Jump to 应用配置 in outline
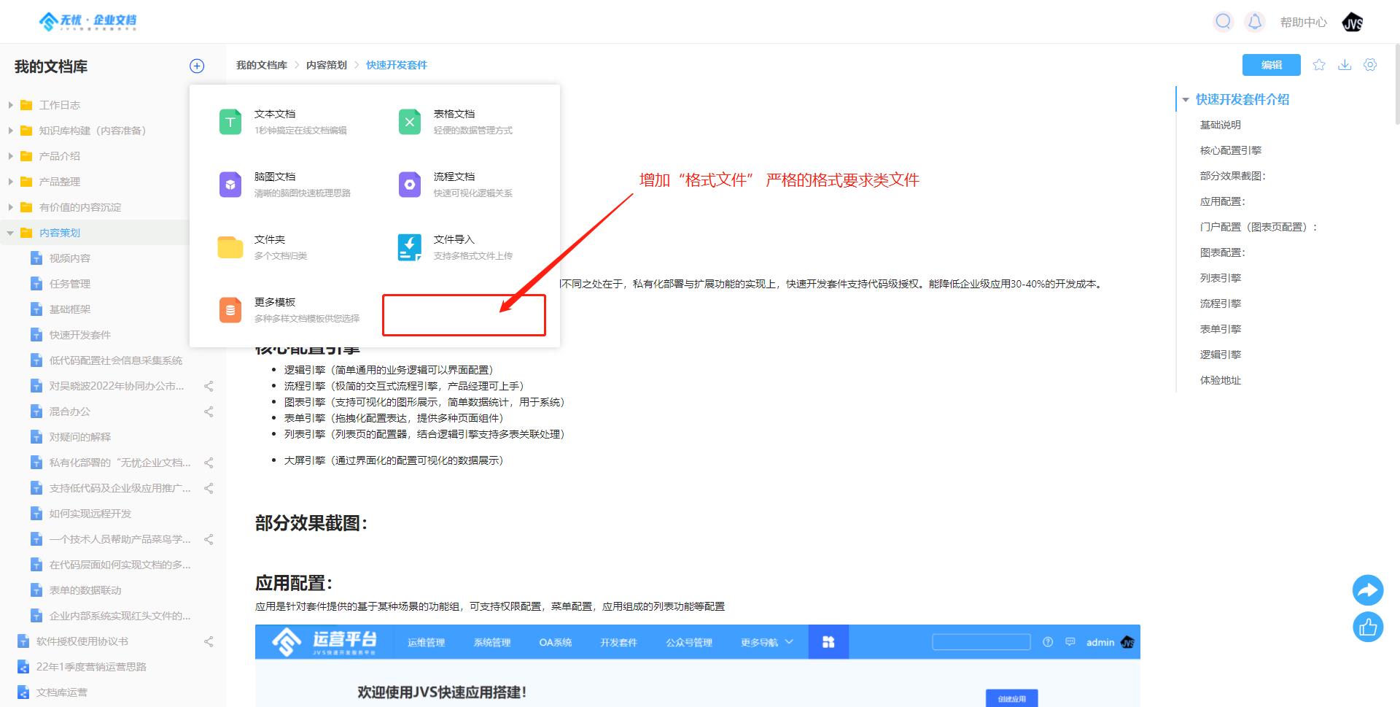Viewport: 1400px width, 707px height. click(x=1222, y=201)
